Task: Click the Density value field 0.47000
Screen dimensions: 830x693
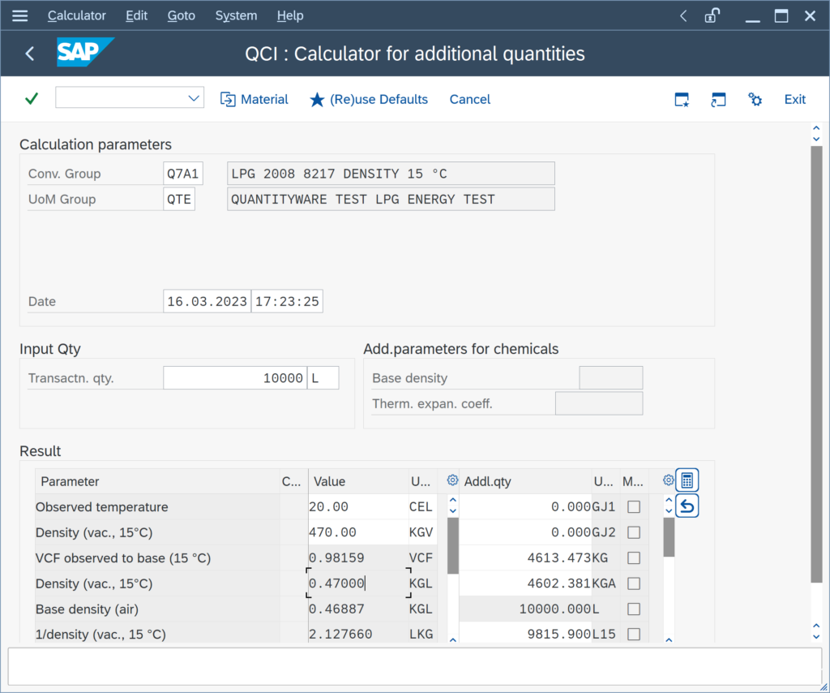Action: click(357, 583)
